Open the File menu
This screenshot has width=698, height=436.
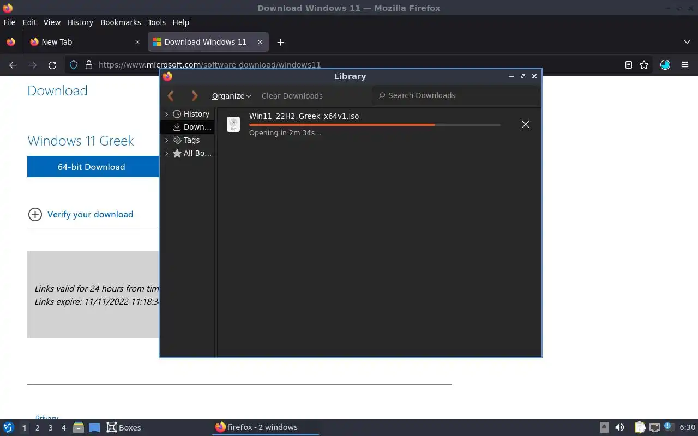click(x=9, y=22)
